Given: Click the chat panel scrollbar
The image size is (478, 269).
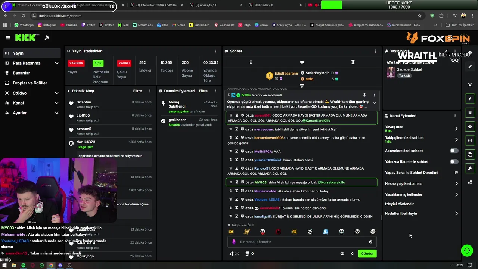Looking at the screenshot, I should coord(381,217).
